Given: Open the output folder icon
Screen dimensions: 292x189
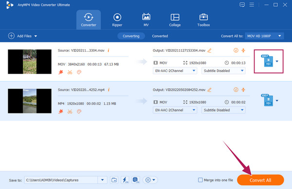Looking at the screenshot, I should point(114,180).
